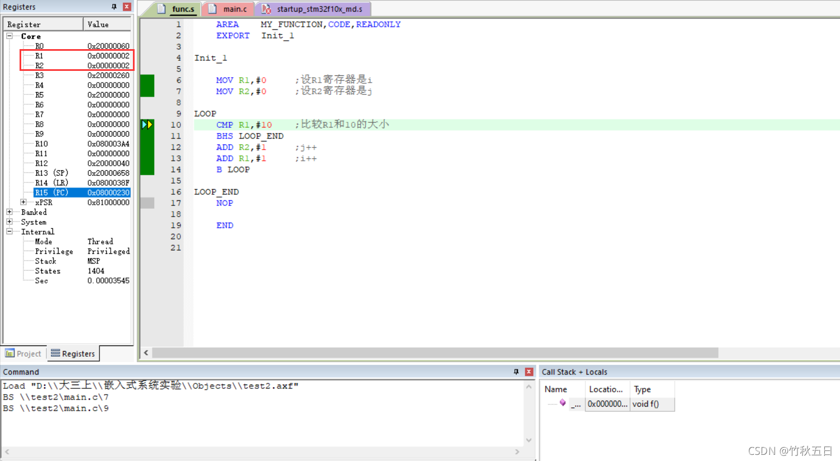Click the startup_stm32f10x_md.s file icon
This screenshot has width=840, height=461.
click(266, 9)
